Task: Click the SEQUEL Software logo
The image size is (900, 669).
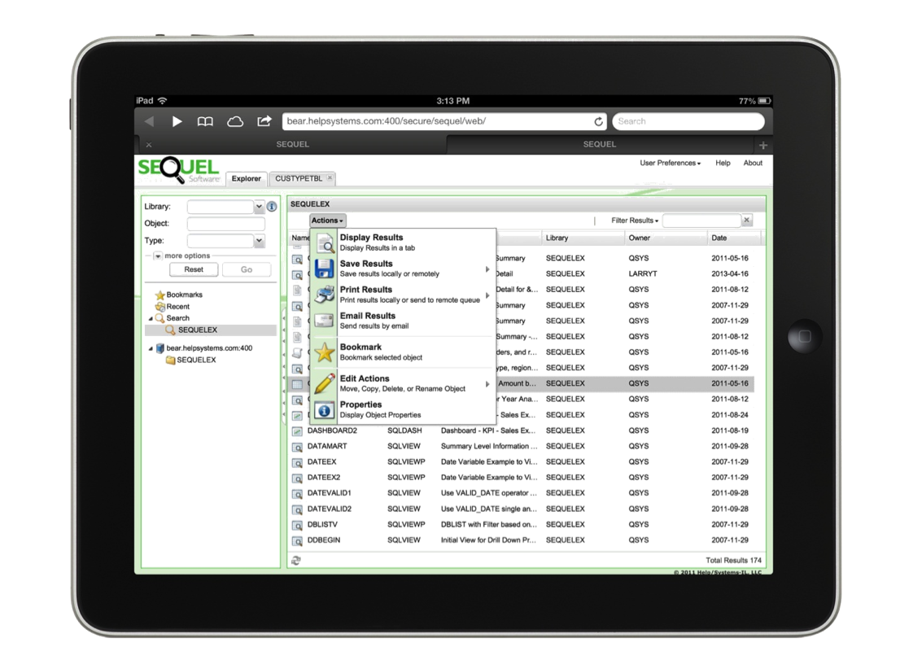Action: coord(178,170)
